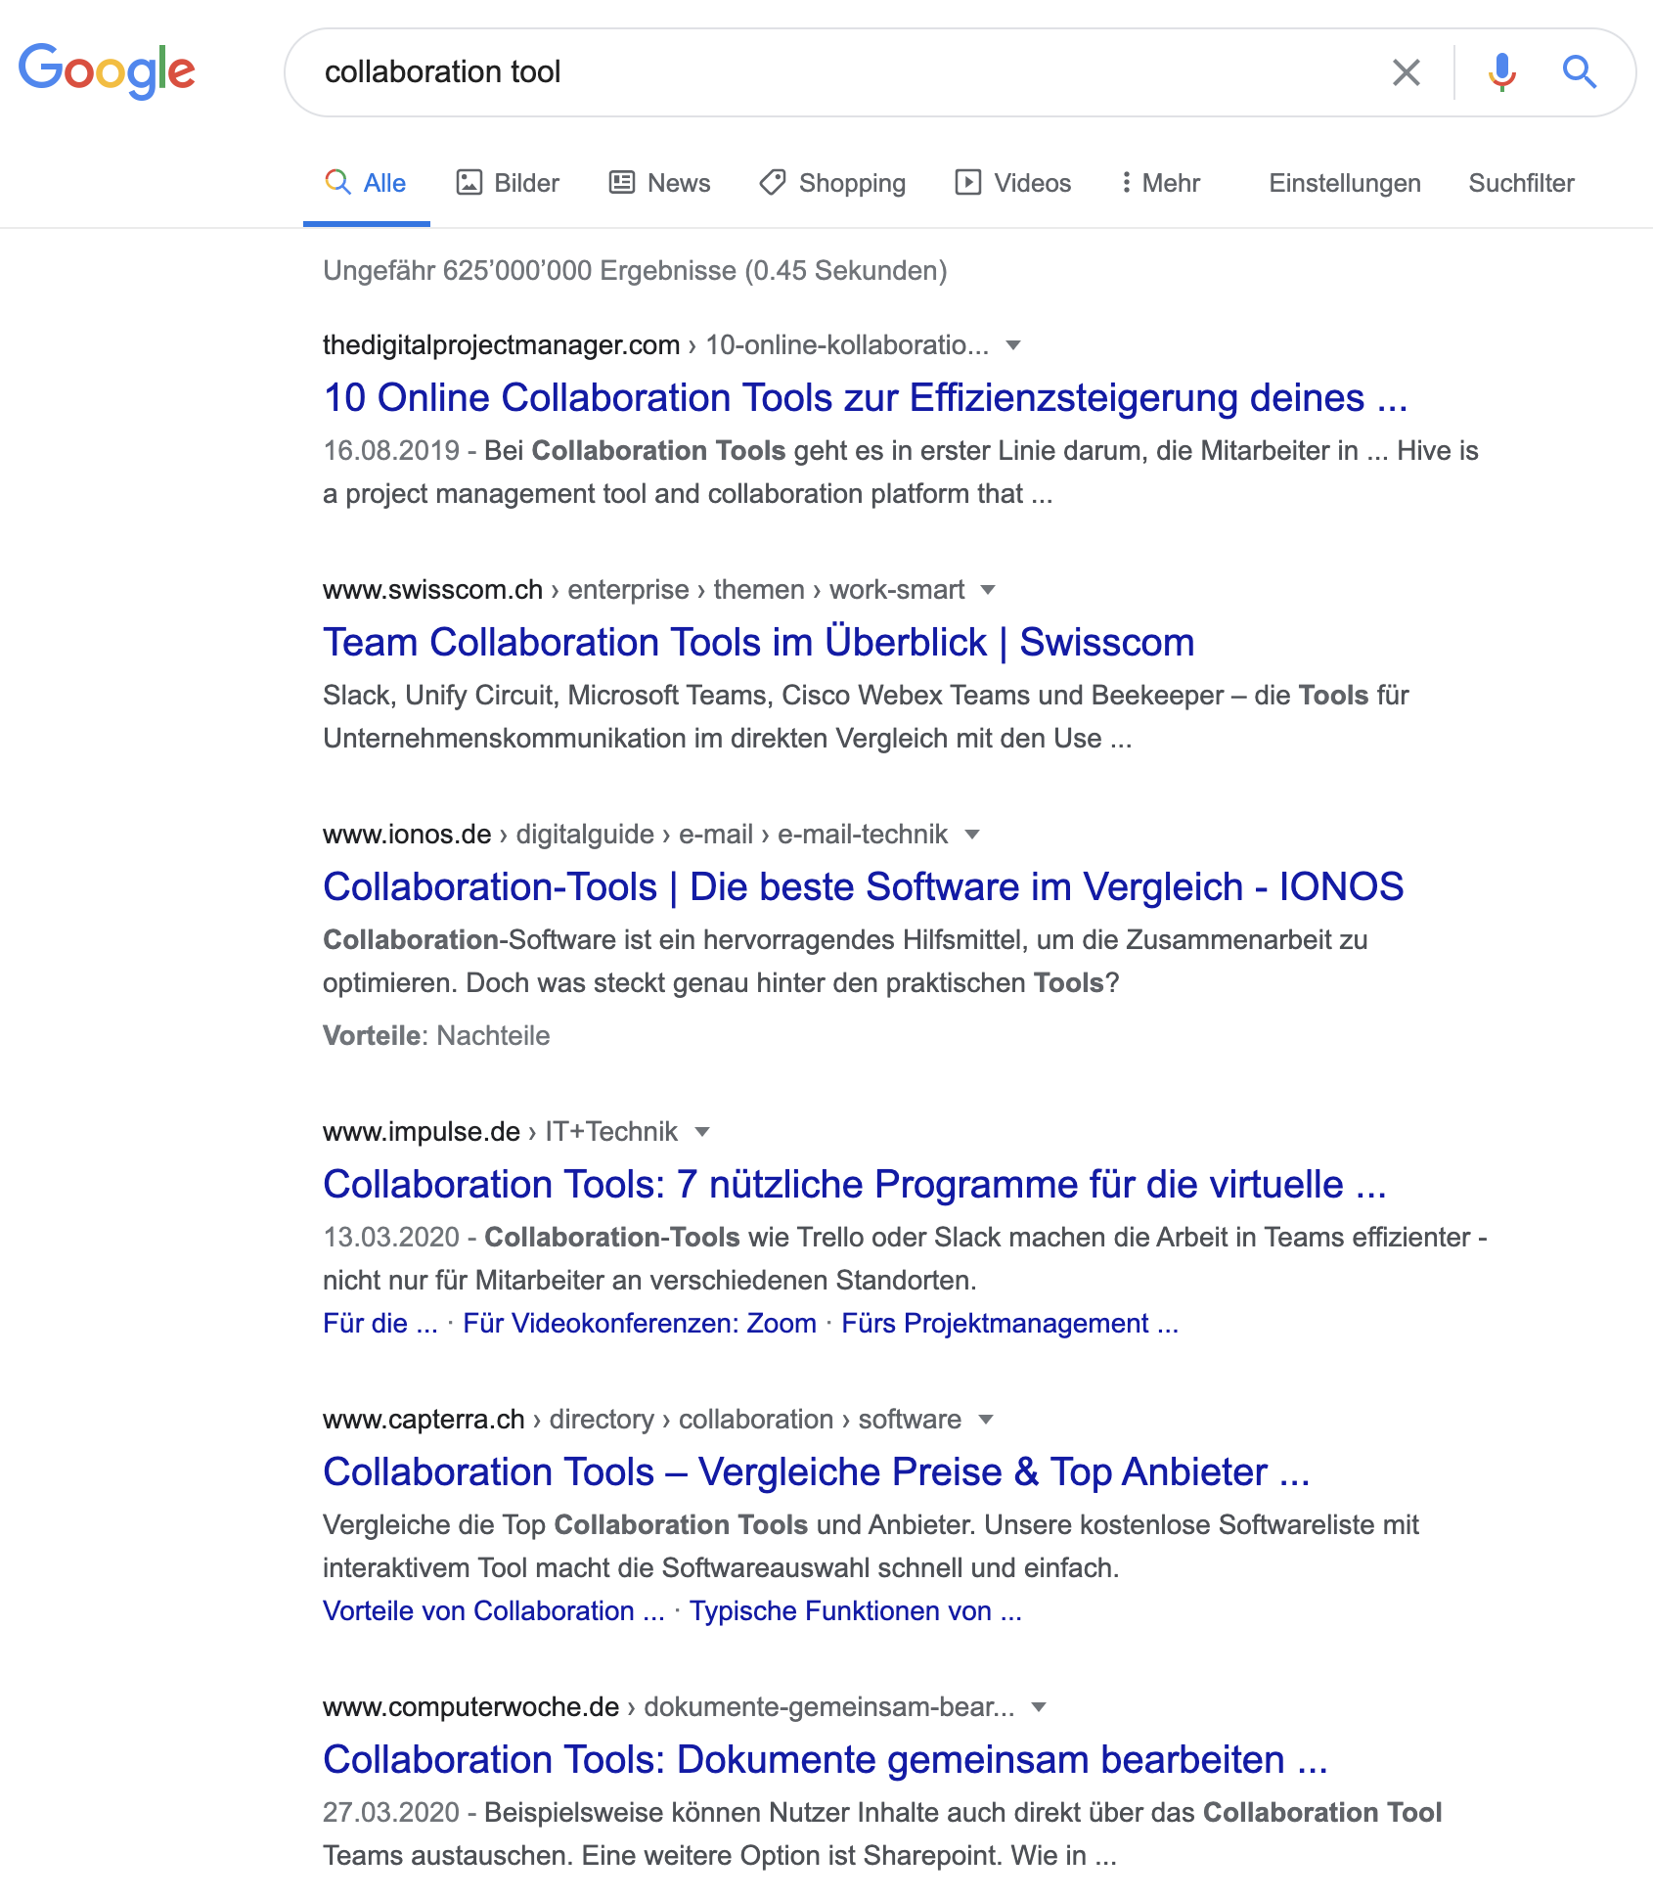Open 'Collaboration Tools: 7 nützliche Programme' result
Screen dimensions: 1653x1900
[855, 1185]
